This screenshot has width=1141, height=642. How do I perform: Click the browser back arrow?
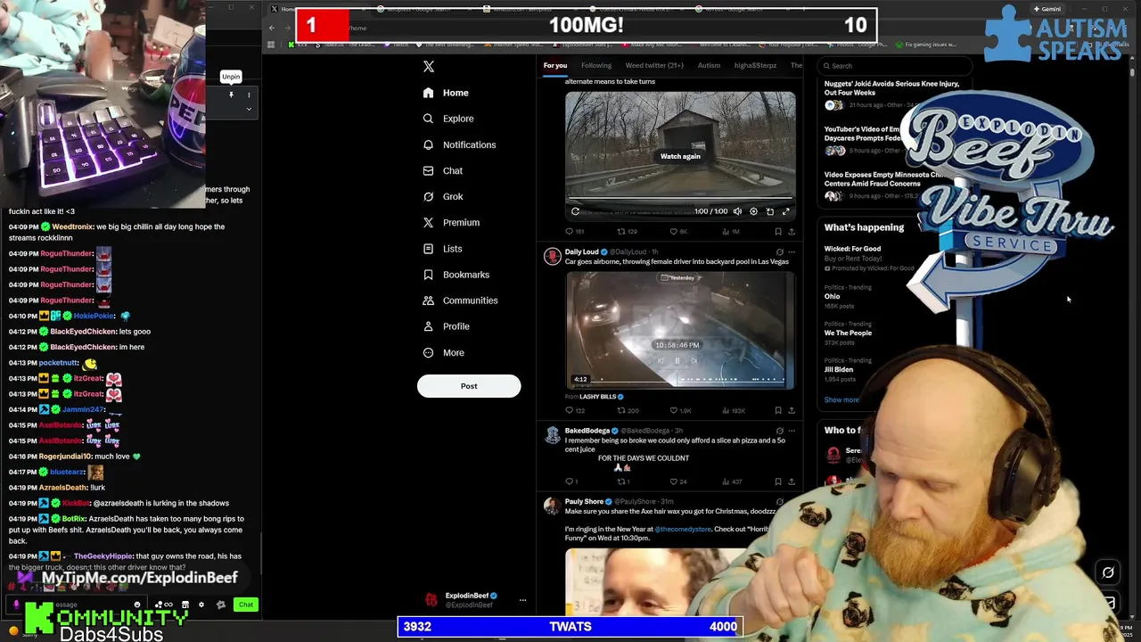point(272,28)
